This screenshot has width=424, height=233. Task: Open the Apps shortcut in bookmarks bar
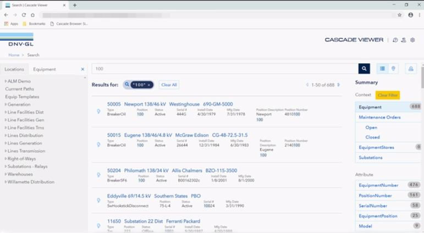click(11, 24)
